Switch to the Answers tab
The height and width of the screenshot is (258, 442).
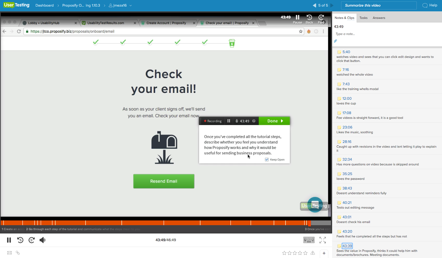pos(379,18)
